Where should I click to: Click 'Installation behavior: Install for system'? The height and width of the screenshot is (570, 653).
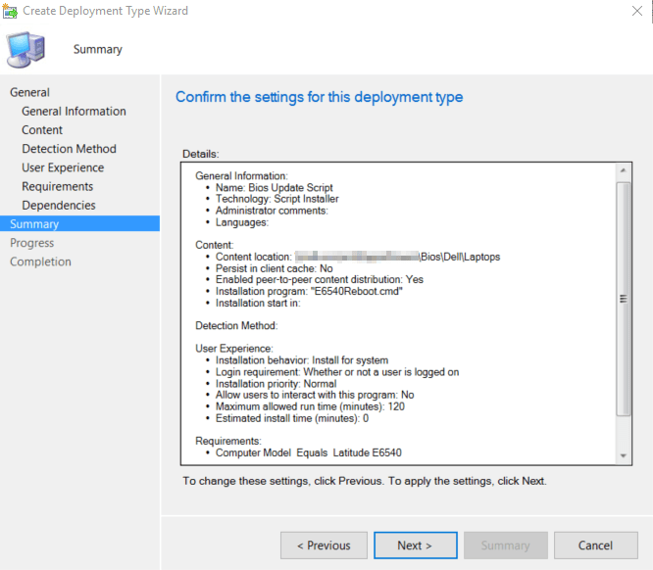pyautogui.click(x=302, y=360)
